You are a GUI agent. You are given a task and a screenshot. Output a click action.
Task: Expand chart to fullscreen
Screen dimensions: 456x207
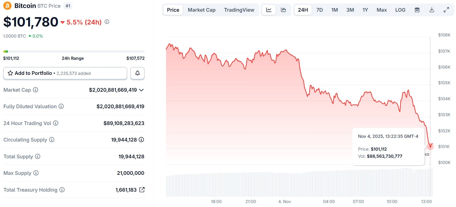tap(446, 10)
